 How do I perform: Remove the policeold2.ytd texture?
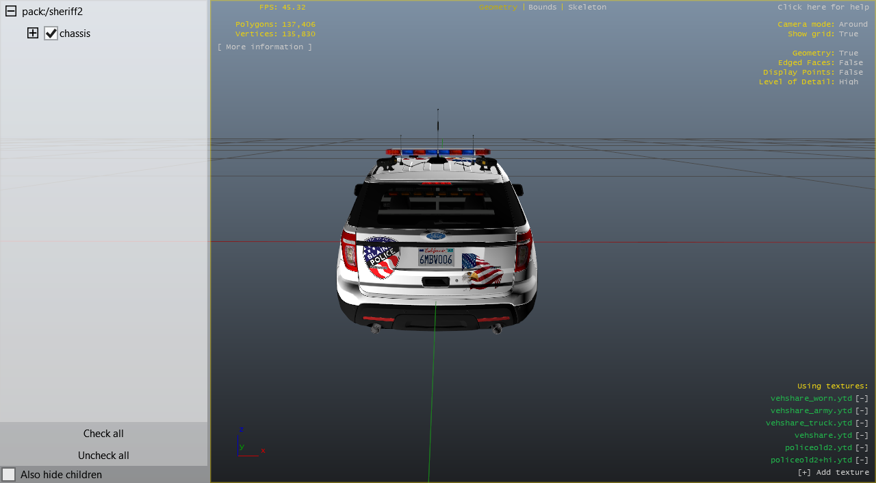tap(862, 448)
